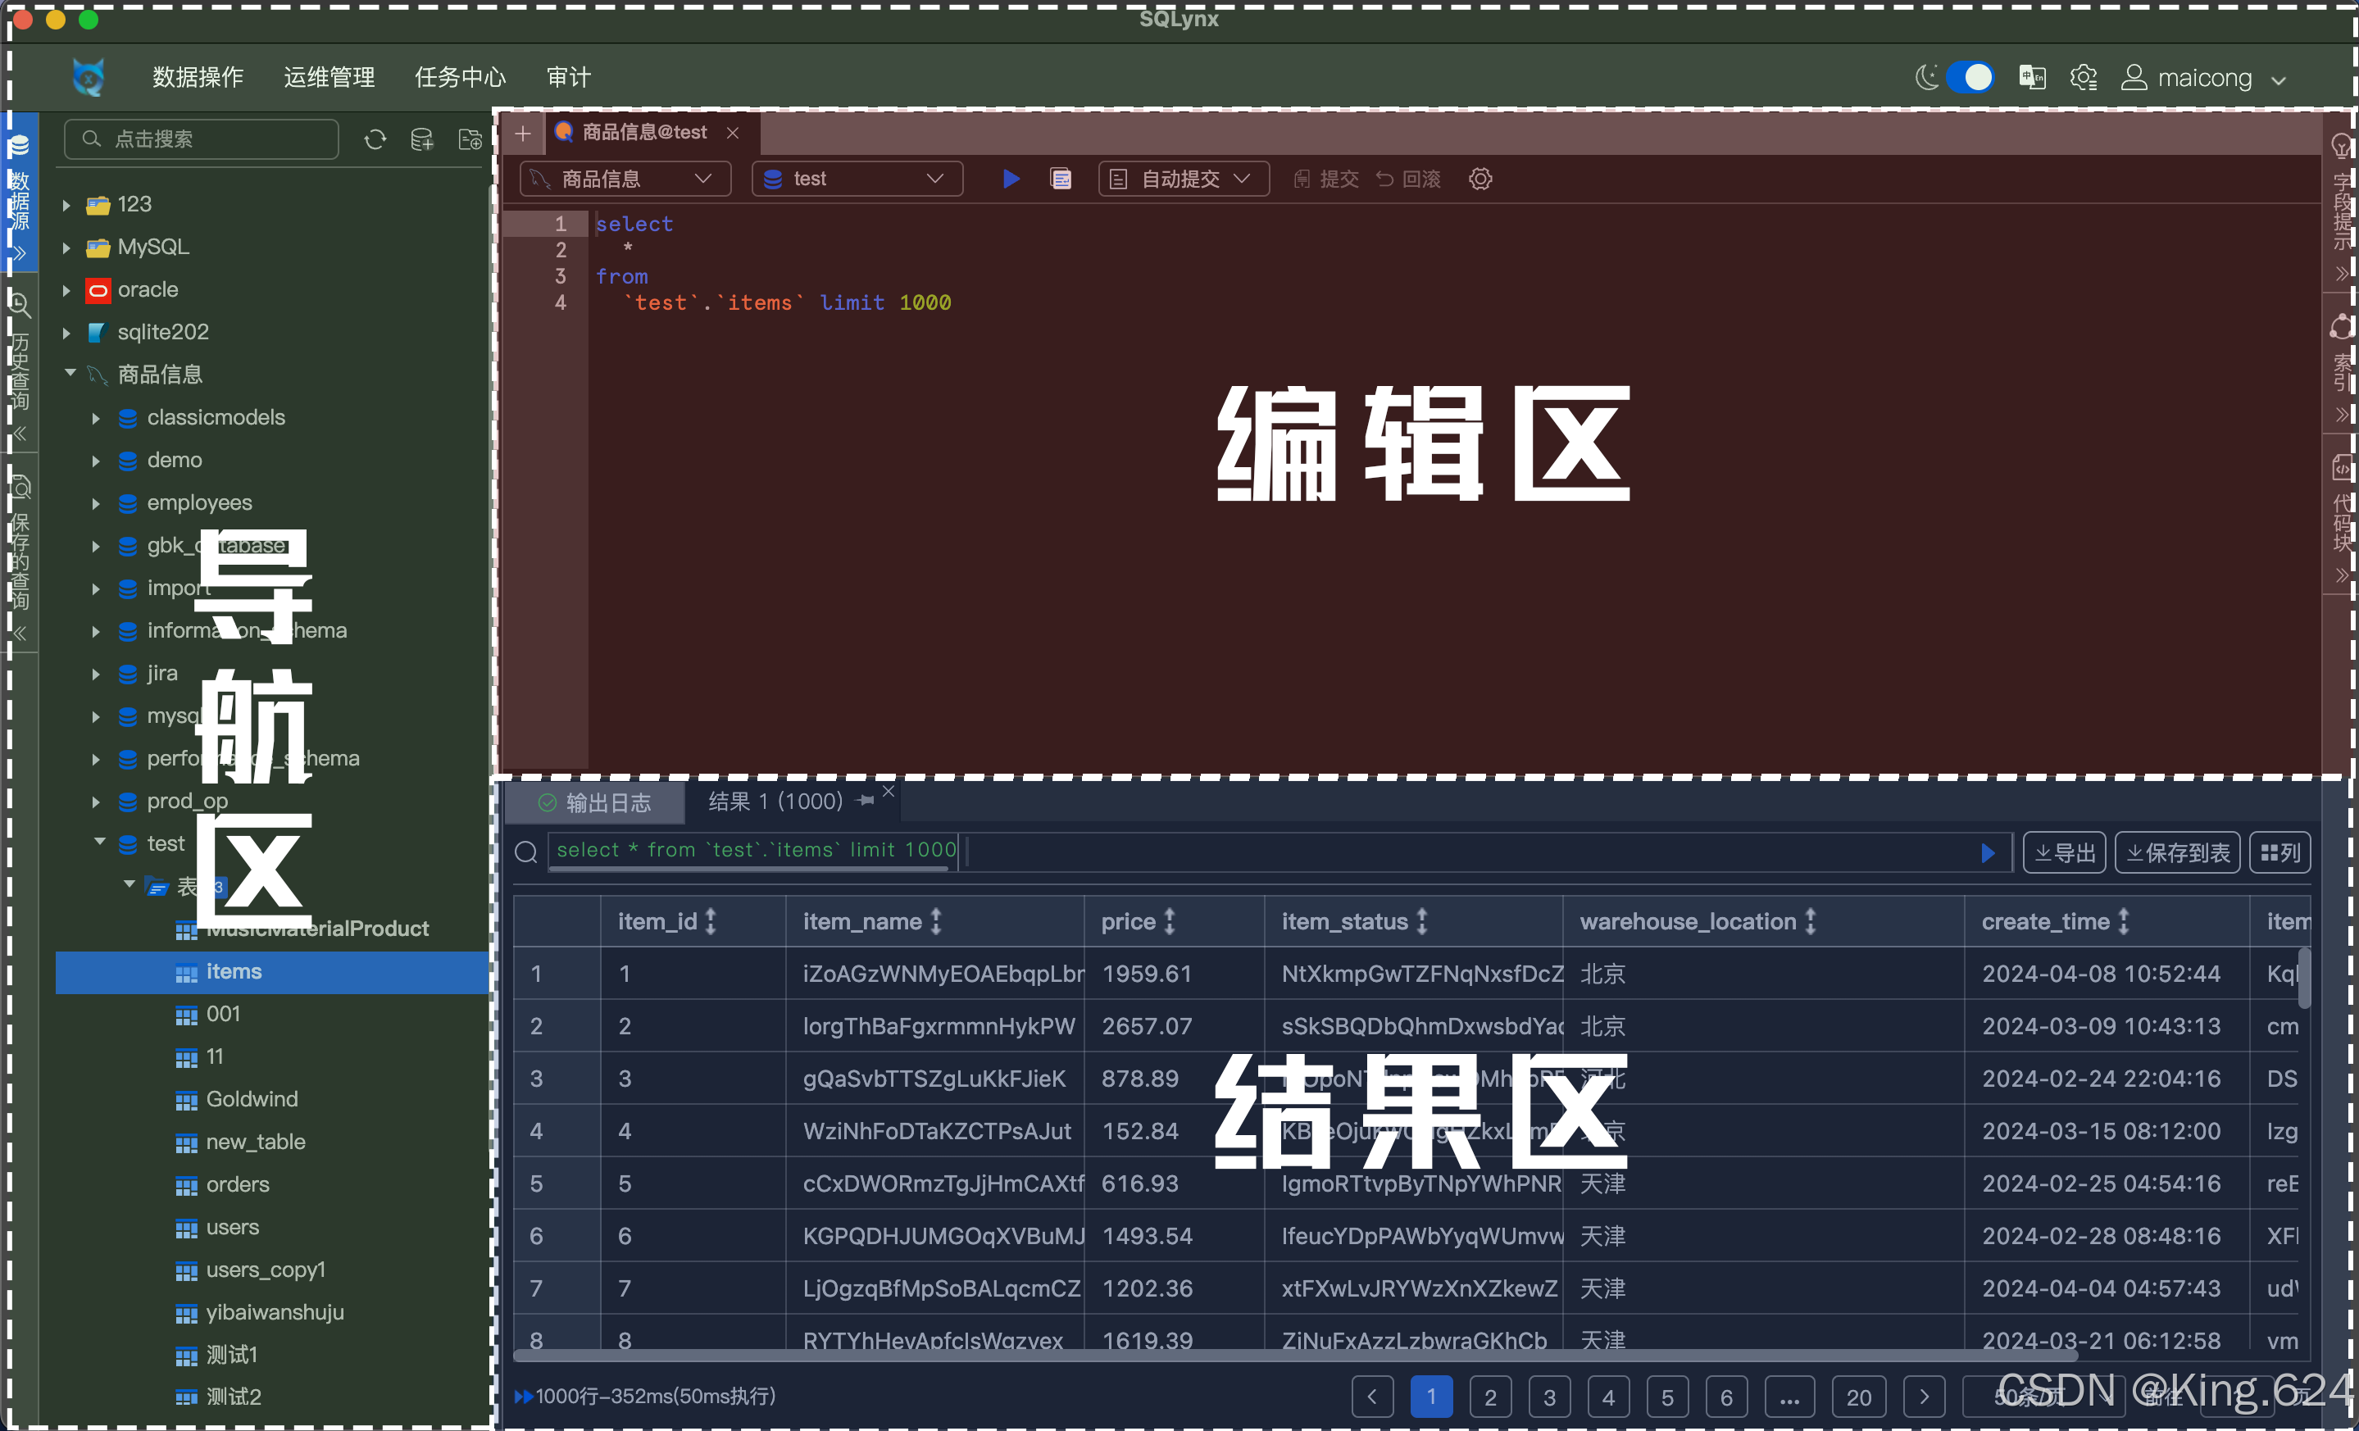Open the new query tab plus icon
The image size is (2359, 1431).
coord(523,133)
